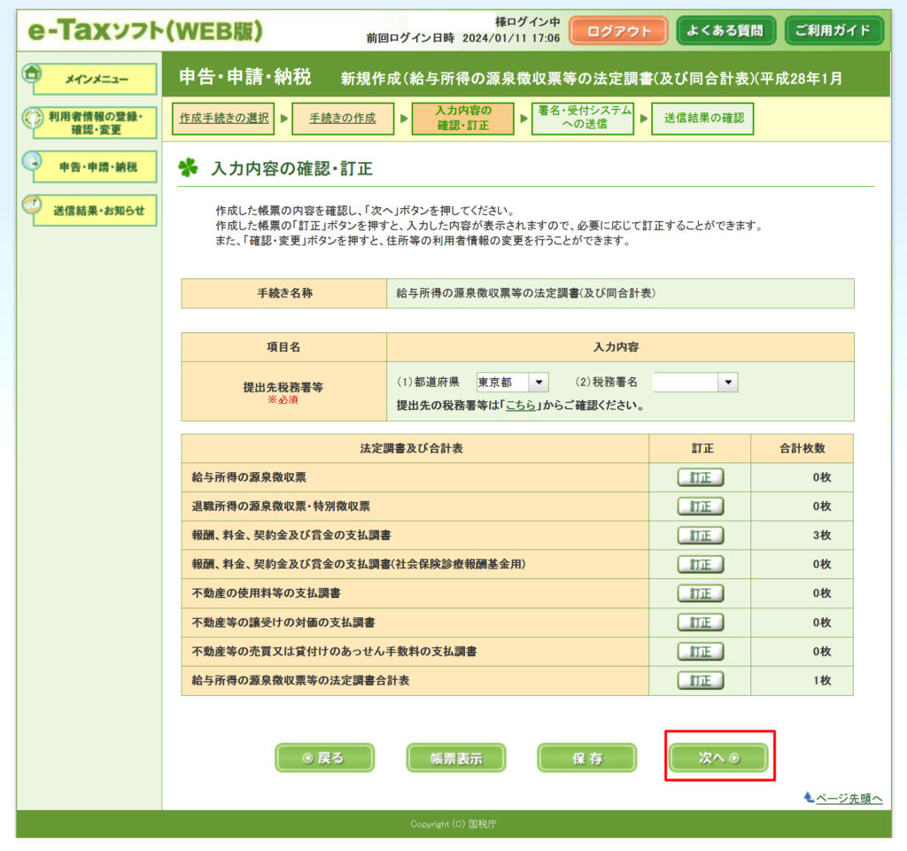Go to the 作成手続きの選択 step
907x851 pixels.
[x=223, y=118]
